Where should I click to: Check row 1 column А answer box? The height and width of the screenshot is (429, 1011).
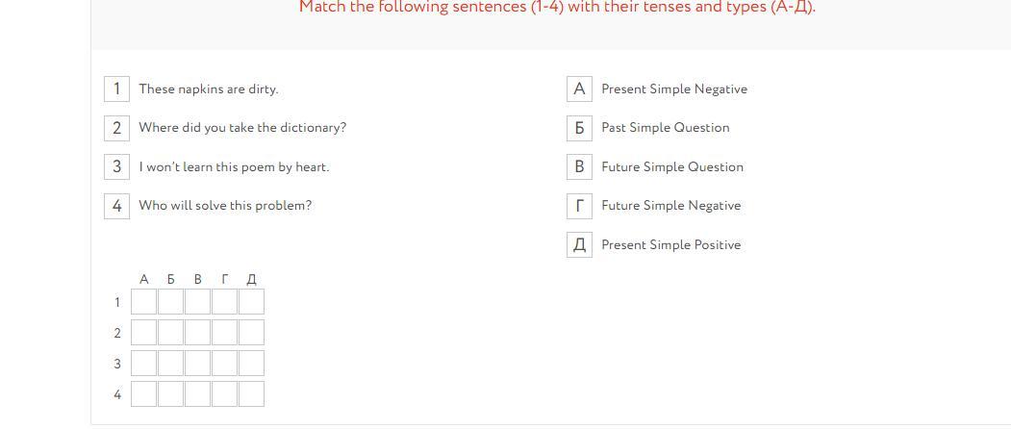click(x=143, y=302)
